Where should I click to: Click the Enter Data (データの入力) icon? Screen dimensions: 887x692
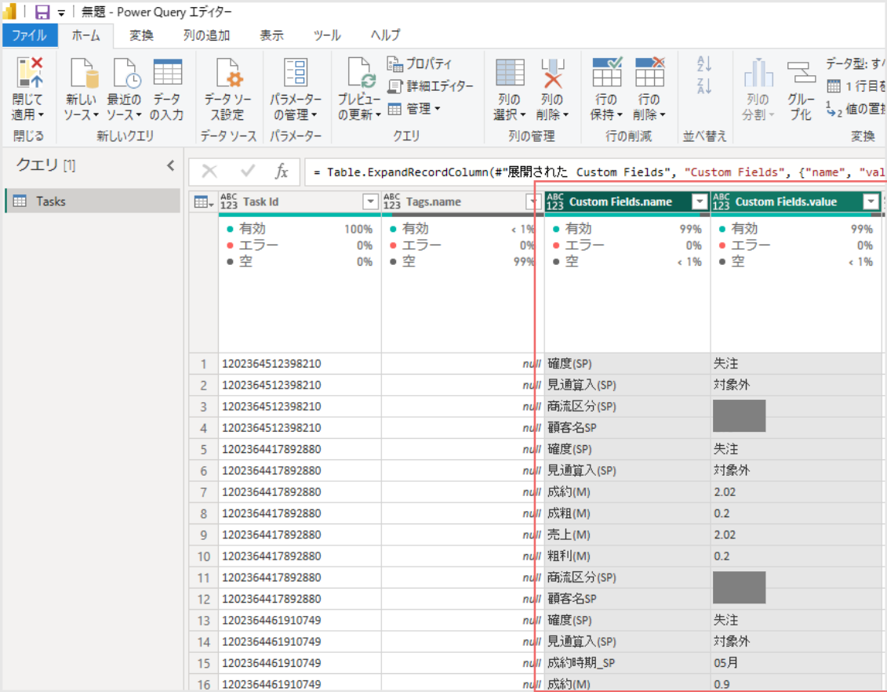[168, 73]
